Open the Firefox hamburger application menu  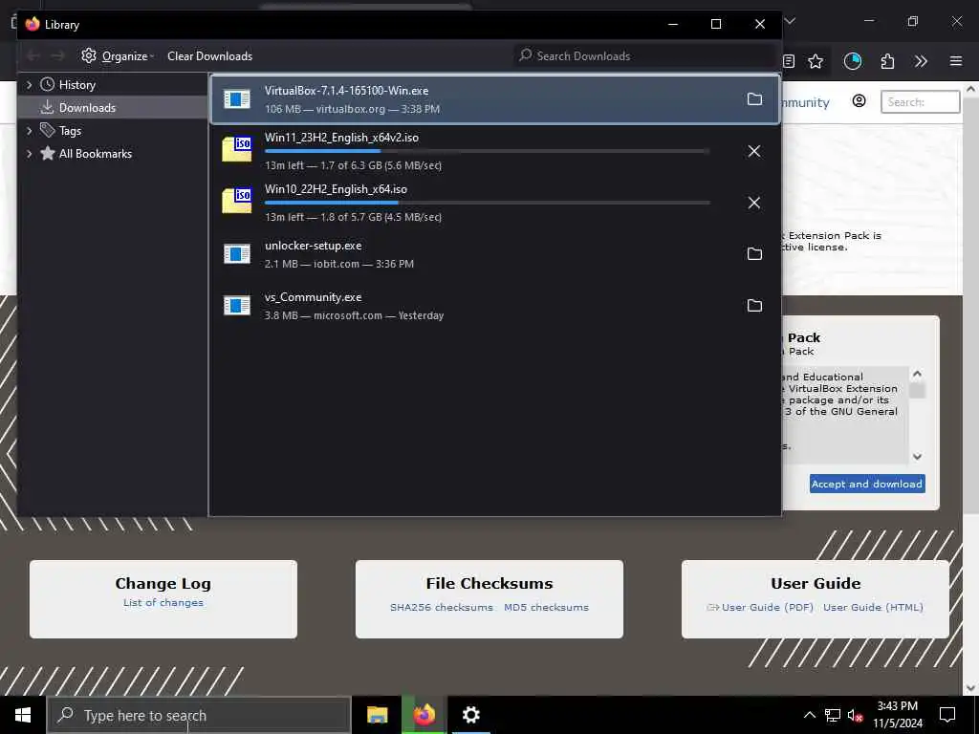pos(956,61)
